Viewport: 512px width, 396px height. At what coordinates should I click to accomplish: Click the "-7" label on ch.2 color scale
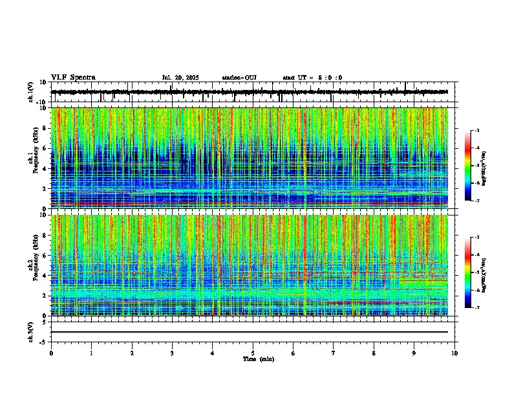click(476, 307)
